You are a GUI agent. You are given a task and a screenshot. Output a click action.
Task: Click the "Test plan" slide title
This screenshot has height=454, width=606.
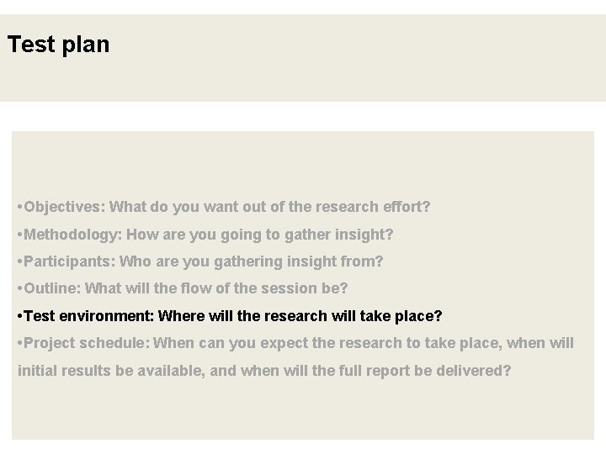(58, 45)
